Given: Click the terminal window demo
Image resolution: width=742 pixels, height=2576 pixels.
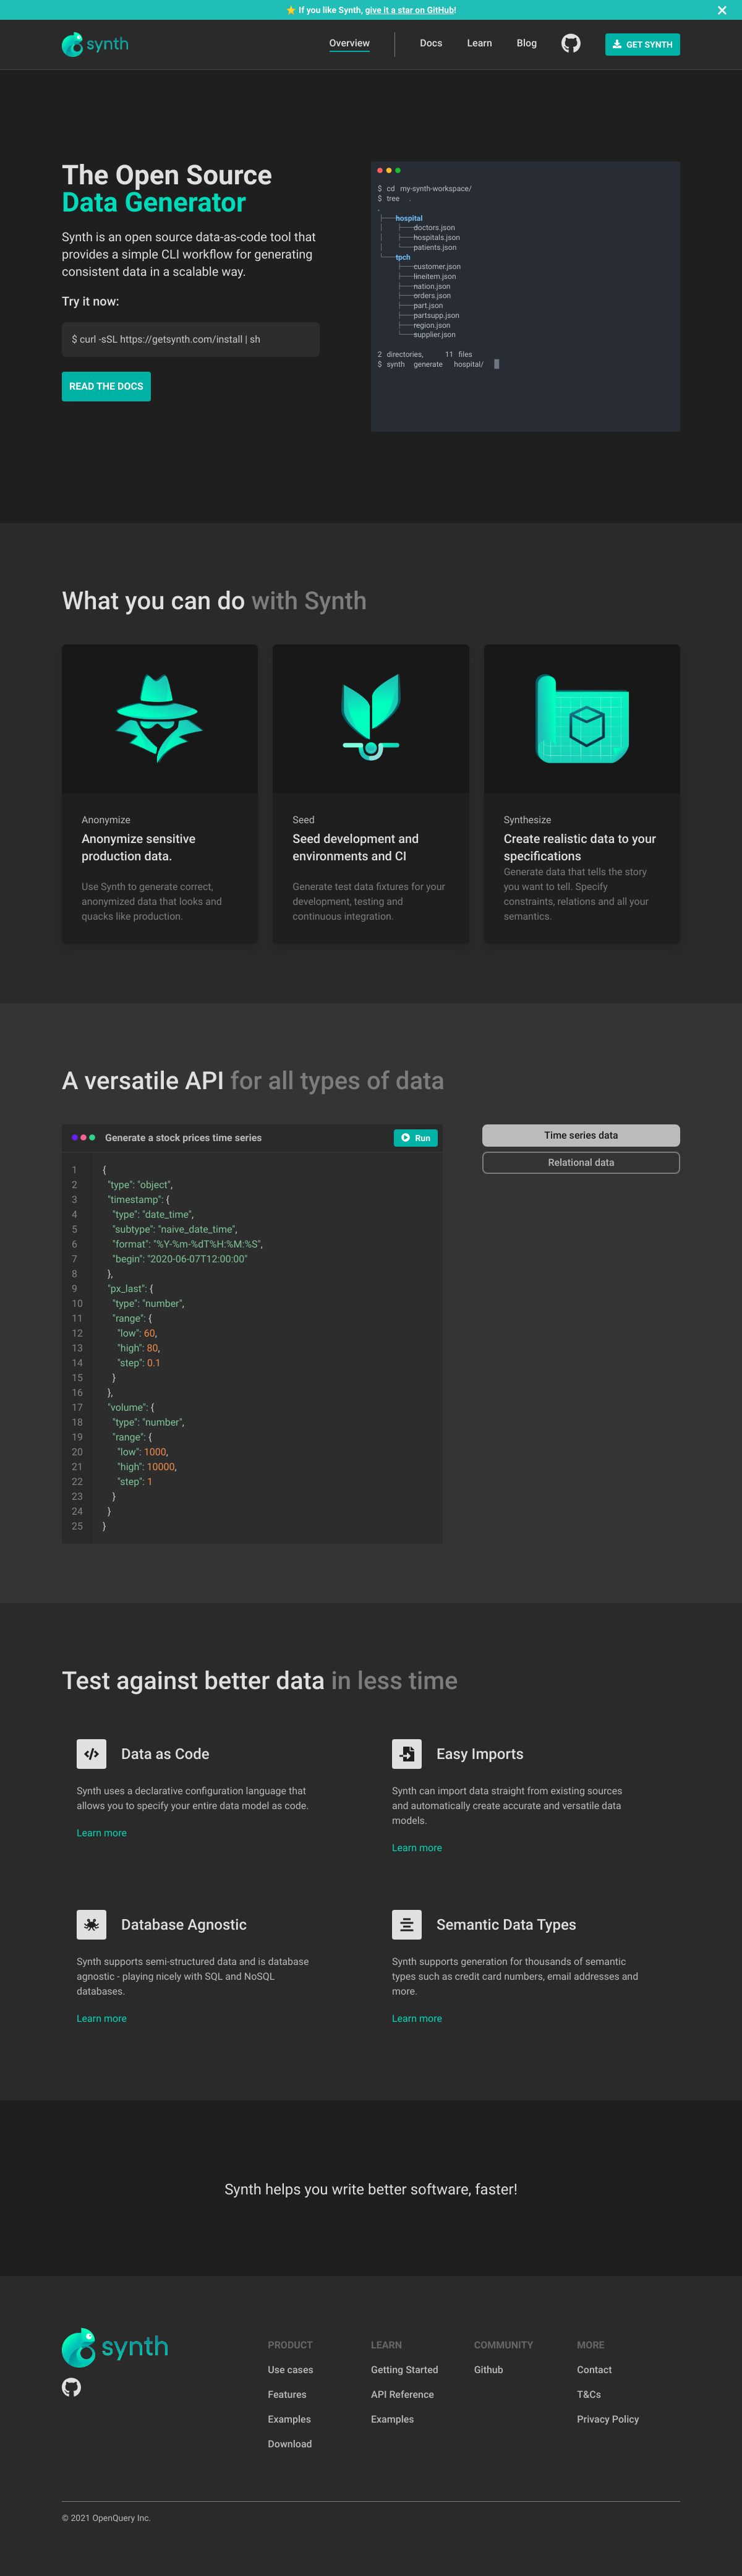Looking at the screenshot, I should [525, 296].
